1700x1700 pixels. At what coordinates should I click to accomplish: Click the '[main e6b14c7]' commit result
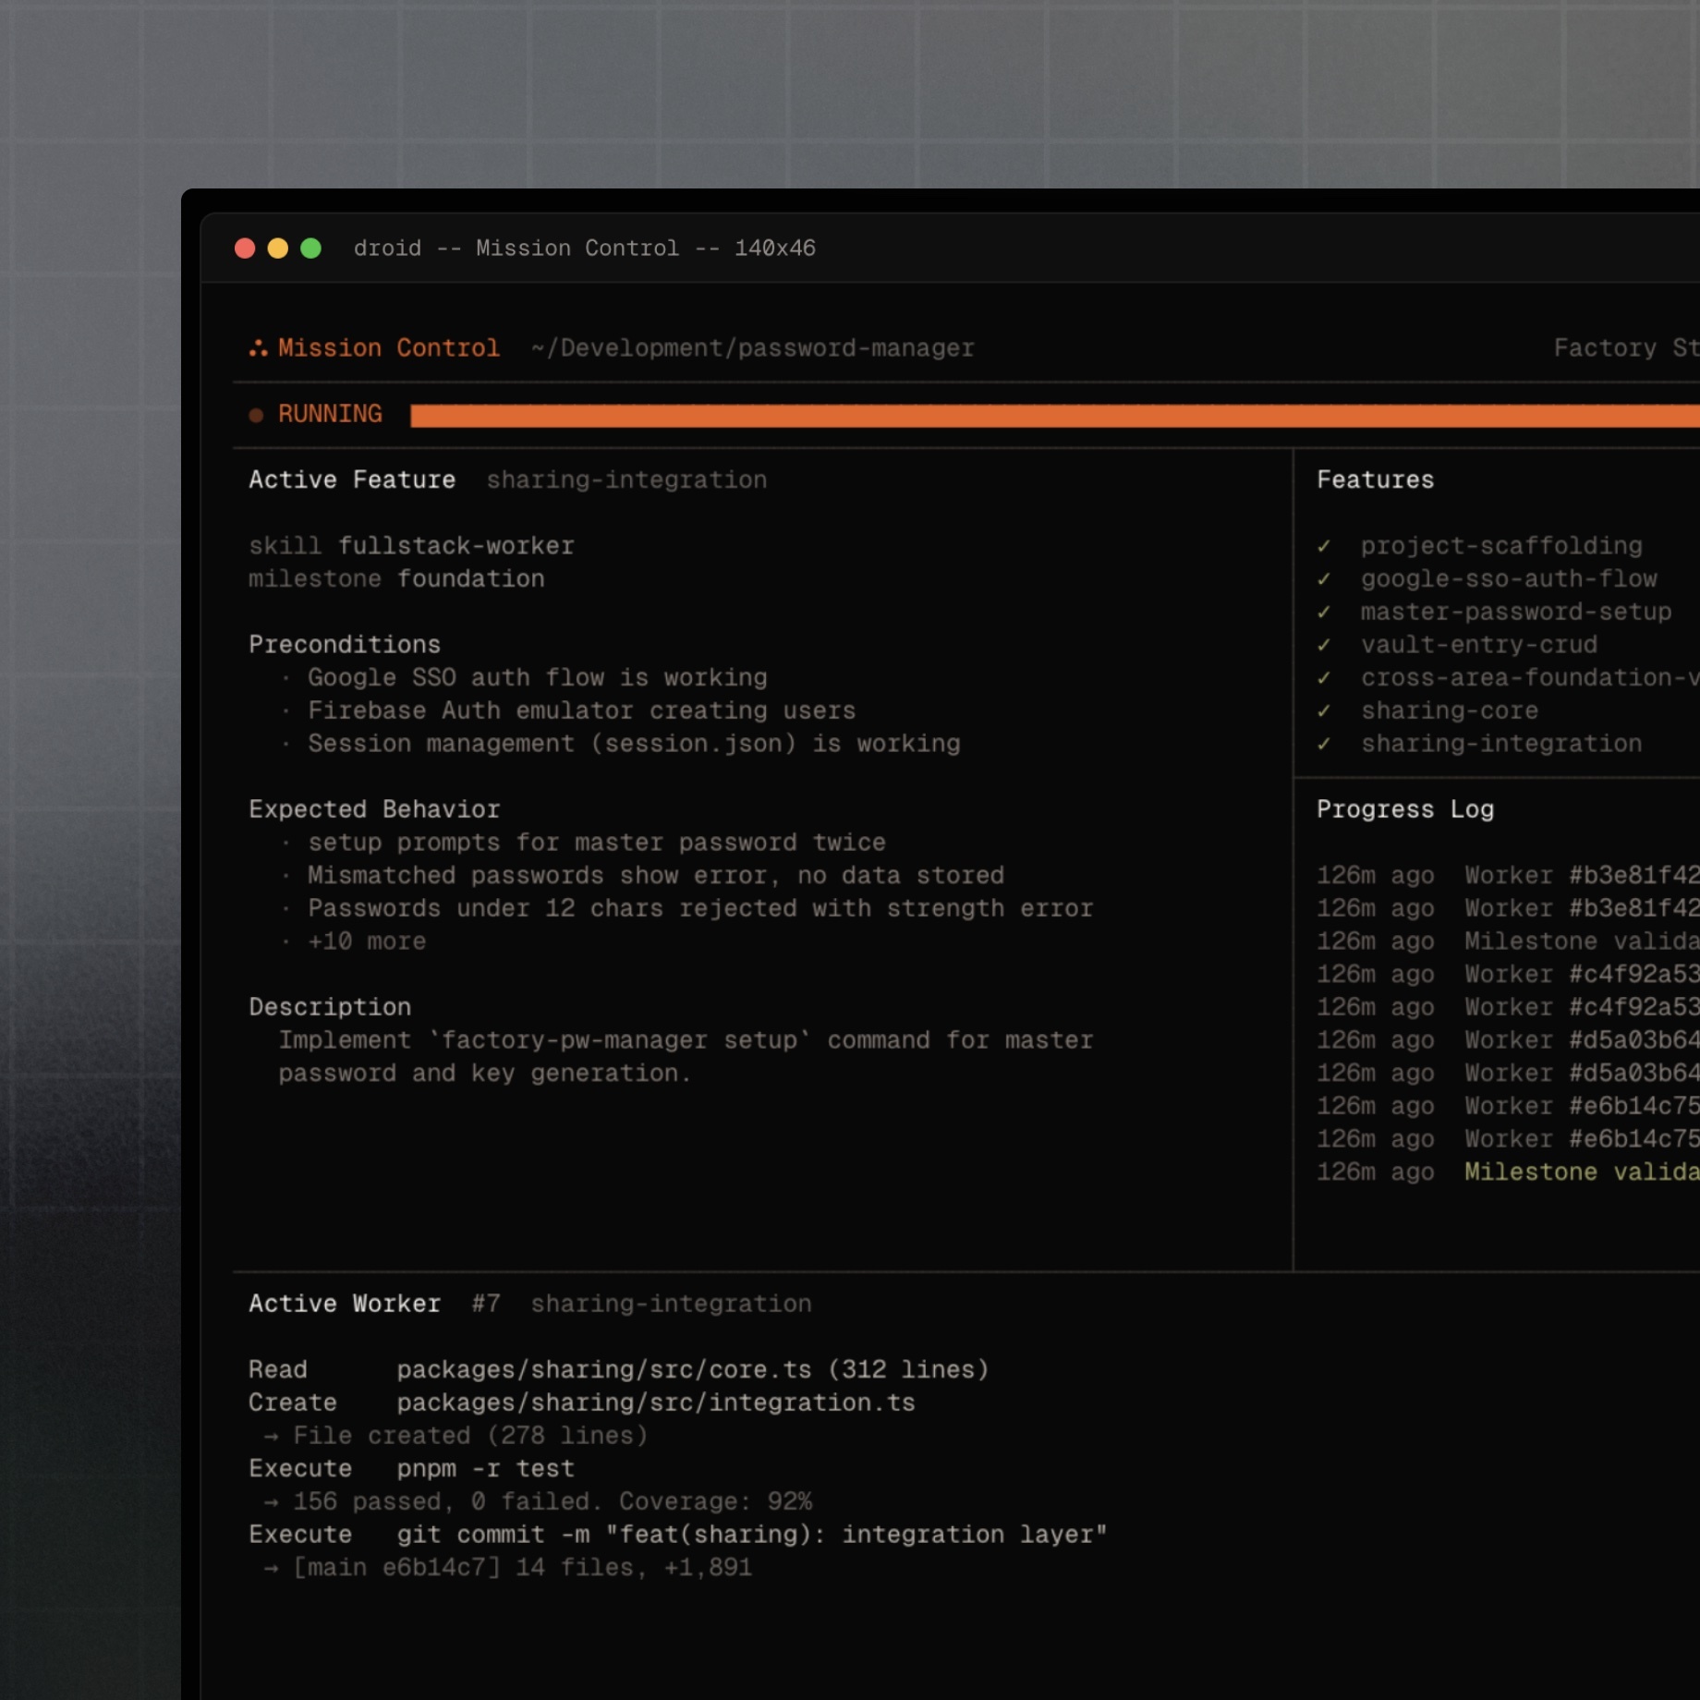(523, 1568)
